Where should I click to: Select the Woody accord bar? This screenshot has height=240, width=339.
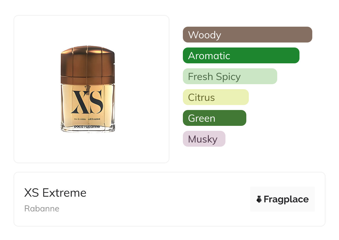pyautogui.click(x=247, y=35)
